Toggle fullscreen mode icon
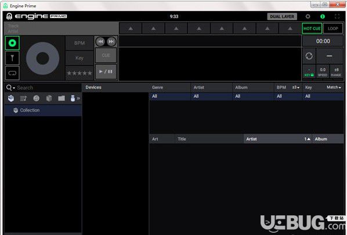This screenshot has height=235, width=347. 337,17
